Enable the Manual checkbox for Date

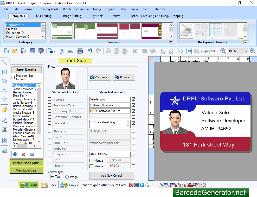point(91,160)
